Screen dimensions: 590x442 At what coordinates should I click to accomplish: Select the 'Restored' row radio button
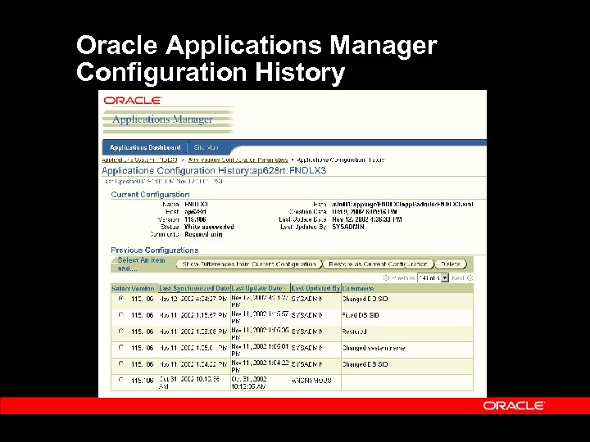120,331
